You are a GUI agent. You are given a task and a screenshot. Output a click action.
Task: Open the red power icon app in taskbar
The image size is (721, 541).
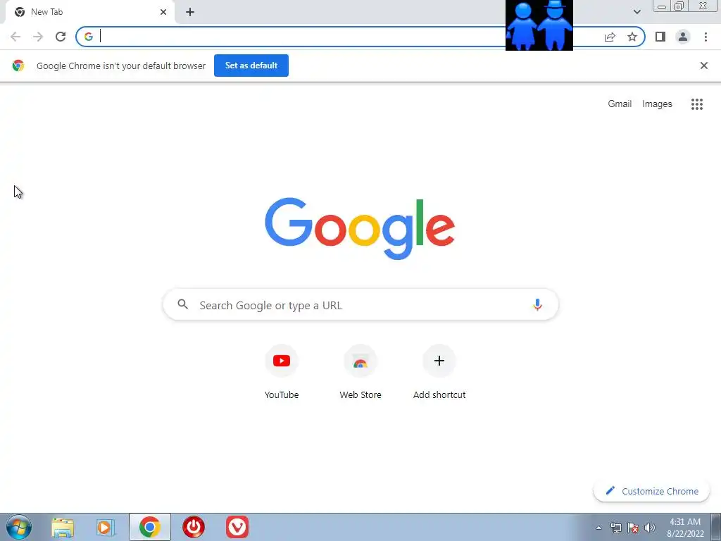194,527
